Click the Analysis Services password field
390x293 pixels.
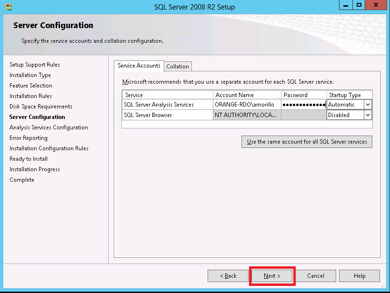pyautogui.click(x=304, y=105)
